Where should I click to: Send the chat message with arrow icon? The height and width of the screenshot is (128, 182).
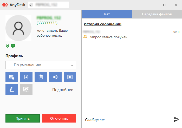[x=177, y=119]
